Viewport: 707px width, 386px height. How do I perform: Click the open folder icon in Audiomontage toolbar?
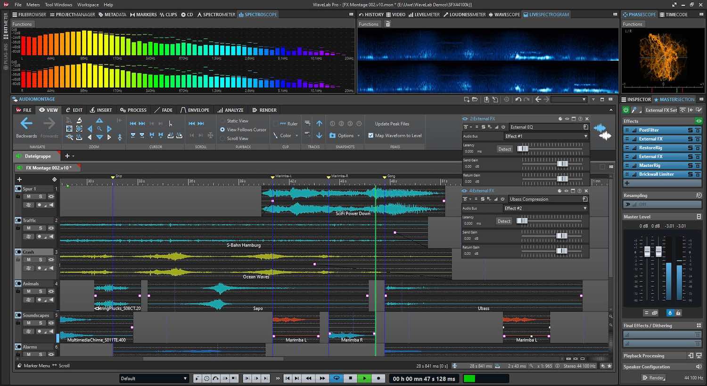(475, 99)
